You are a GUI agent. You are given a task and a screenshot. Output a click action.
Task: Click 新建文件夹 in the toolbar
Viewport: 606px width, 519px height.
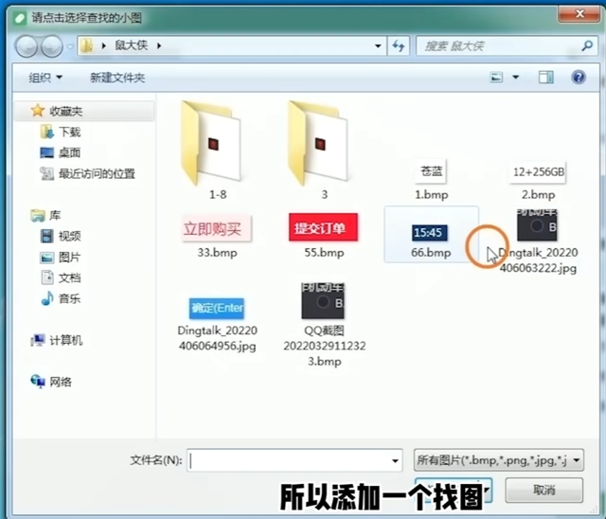pos(117,77)
